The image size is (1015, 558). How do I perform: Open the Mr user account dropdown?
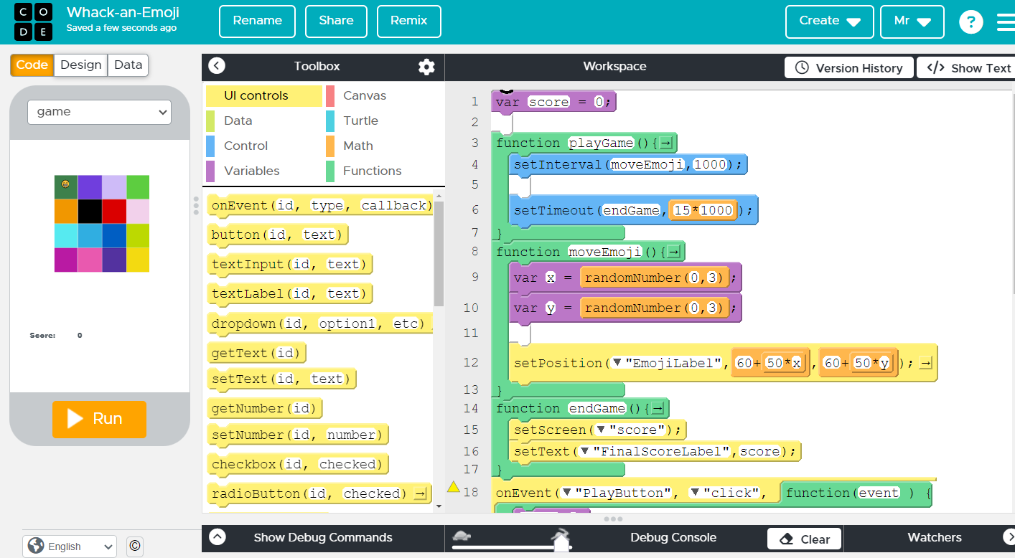(912, 22)
